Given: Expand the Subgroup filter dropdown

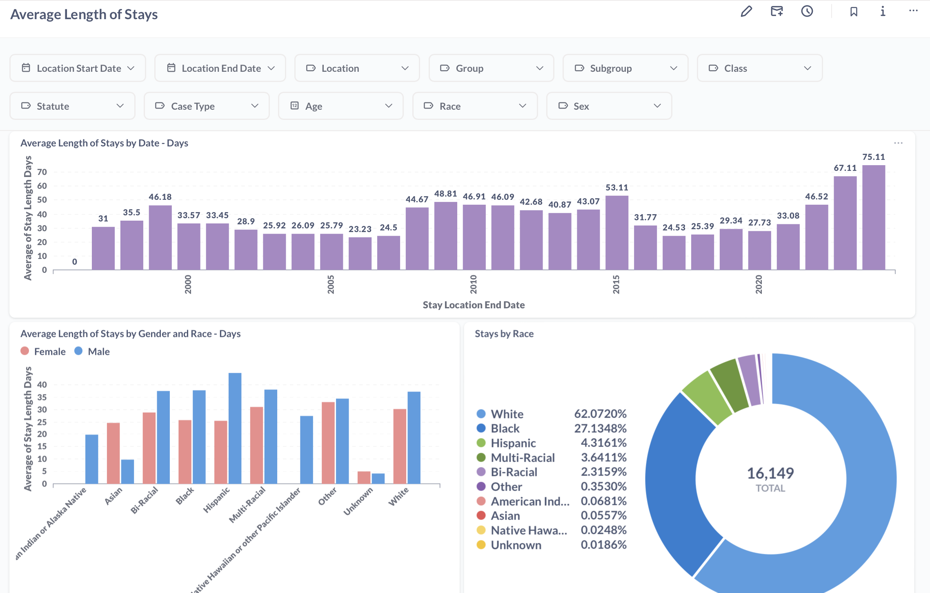Looking at the screenshot, I should coord(625,68).
